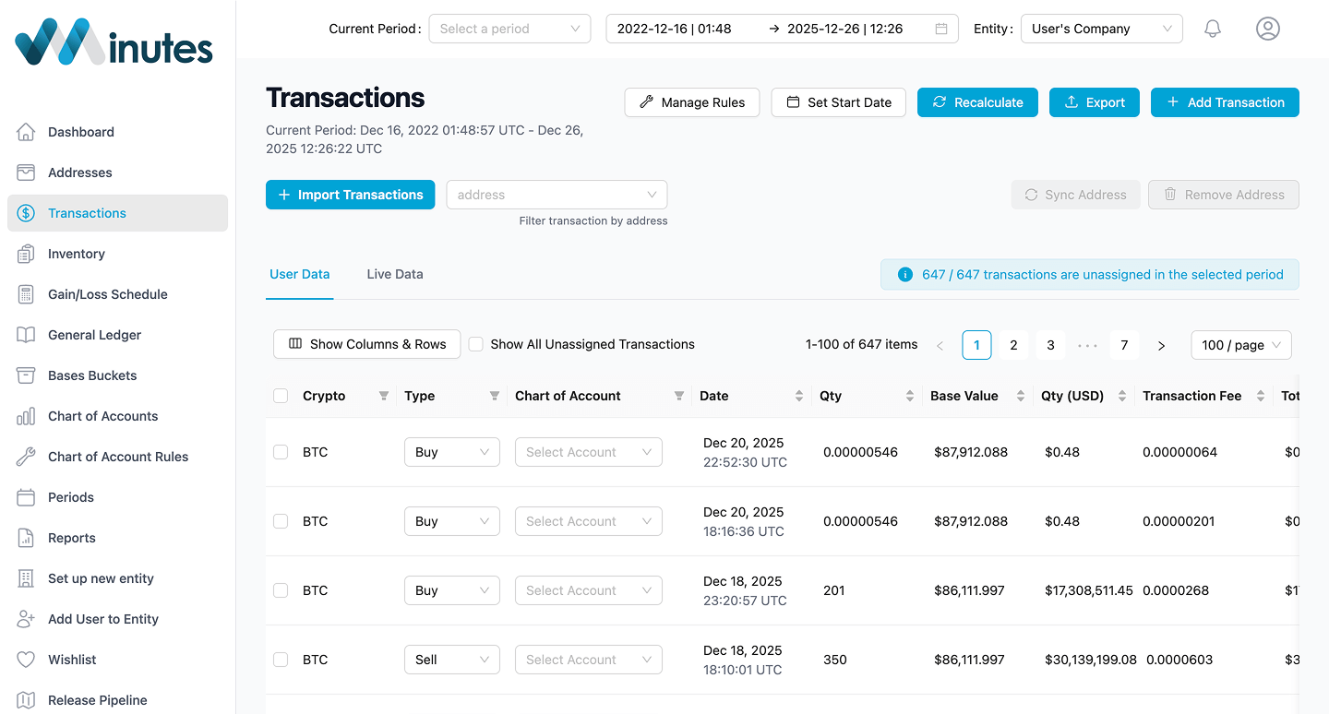Image resolution: width=1329 pixels, height=714 pixels.
Task: Check the select-all checkbox in table header
Action: 281,395
